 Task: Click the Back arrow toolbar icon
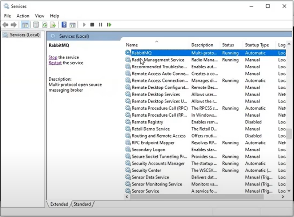tap(5, 25)
